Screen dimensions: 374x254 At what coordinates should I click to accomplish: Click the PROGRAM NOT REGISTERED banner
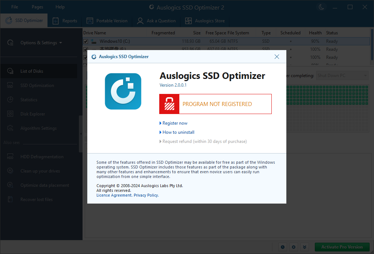(x=215, y=104)
